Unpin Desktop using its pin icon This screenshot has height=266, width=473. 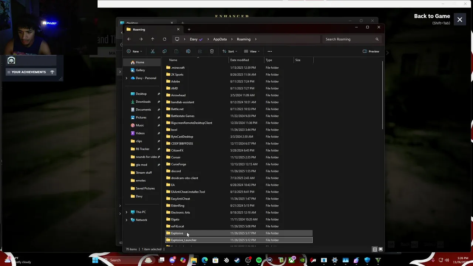159,94
